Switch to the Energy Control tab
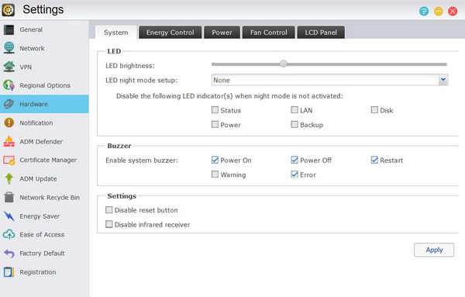Image resolution: width=465 pixels, height=297 pixels. pos(170,33)
